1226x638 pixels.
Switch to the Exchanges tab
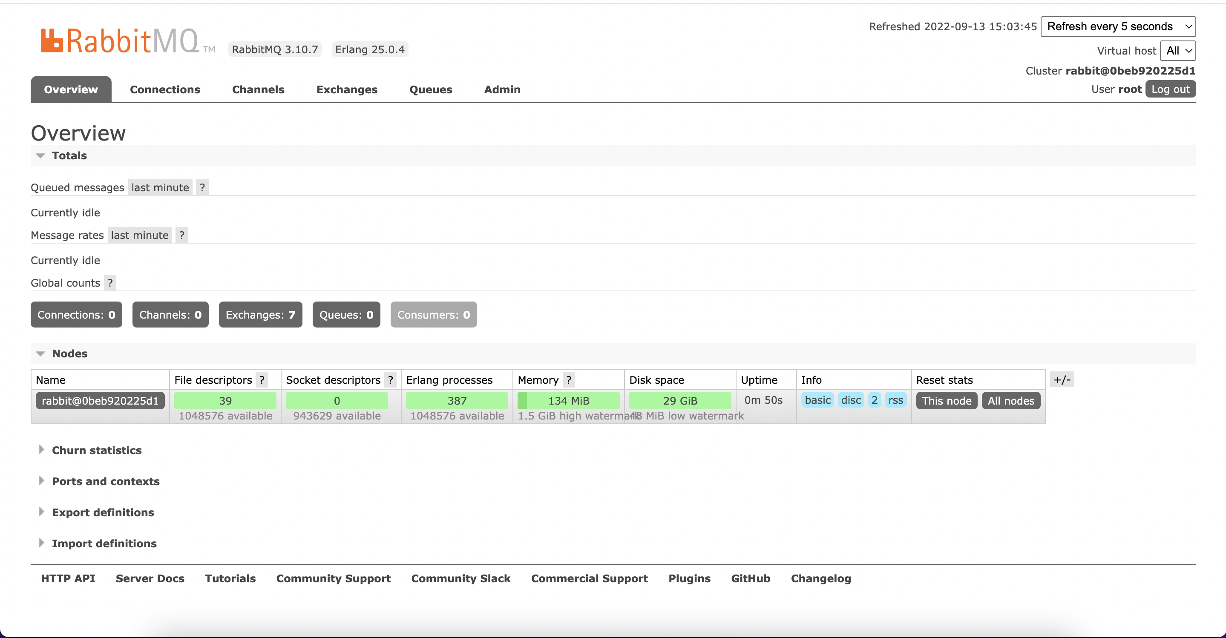(346, 89)
